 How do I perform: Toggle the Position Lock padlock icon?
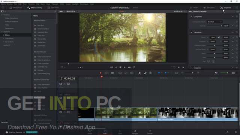(x=150, y=73)
